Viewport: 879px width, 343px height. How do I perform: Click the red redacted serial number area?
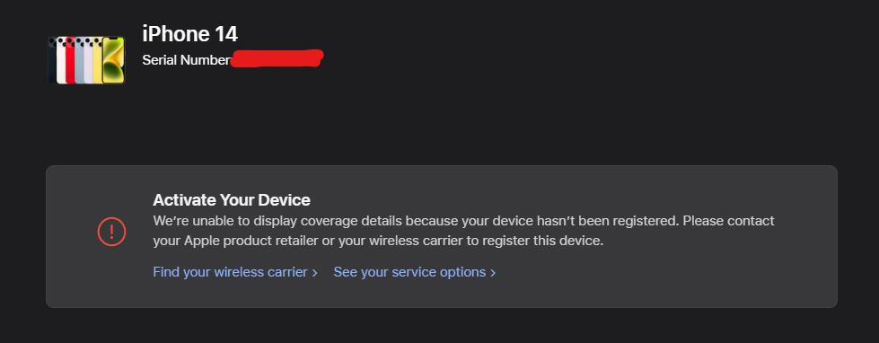point(277,58)
